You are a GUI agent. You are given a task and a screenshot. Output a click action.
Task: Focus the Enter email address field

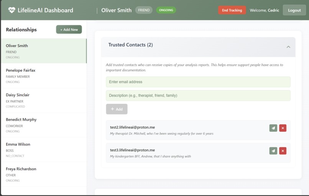pyautogui.click(x=198, y=82)
